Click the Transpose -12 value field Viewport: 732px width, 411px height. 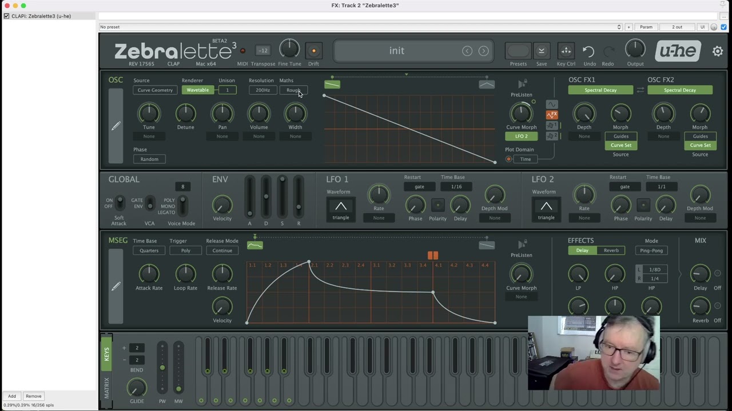tap(262, 51)
